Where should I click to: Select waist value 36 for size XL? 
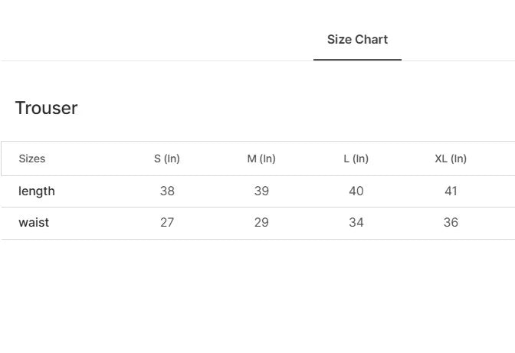point(451,222)
